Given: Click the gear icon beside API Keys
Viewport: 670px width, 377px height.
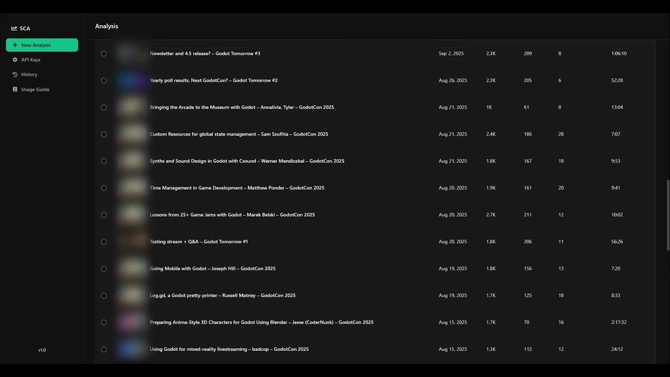Looking at the screenshot, I should (x=15, y=60).
